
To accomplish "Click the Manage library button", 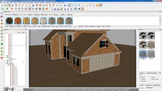I will (30, 14).
